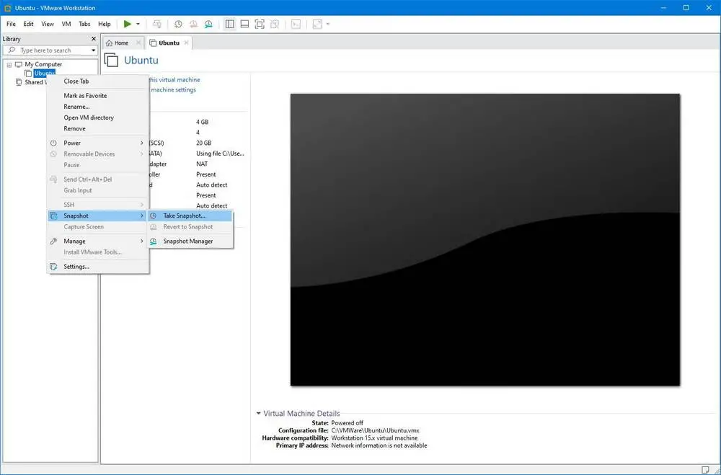Open the power options dropdown arrow beside play
Viewport: 721px width, 475px height.
138,24
